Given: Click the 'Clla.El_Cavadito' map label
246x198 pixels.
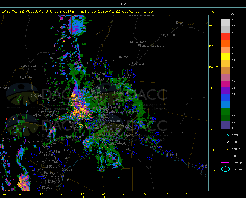Looking at the screenshot, I should (x=151, y=45).
